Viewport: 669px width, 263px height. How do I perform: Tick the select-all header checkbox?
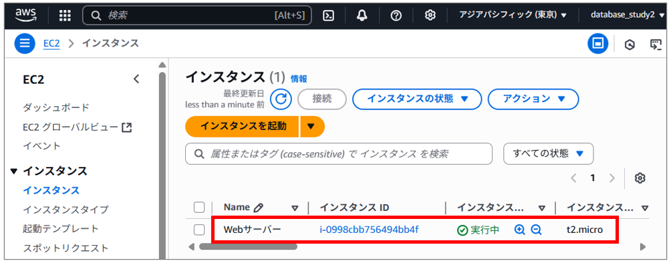[199, 208]
